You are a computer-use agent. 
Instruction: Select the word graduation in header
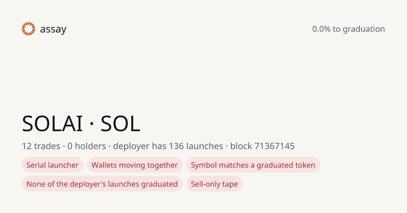(364, 29)
